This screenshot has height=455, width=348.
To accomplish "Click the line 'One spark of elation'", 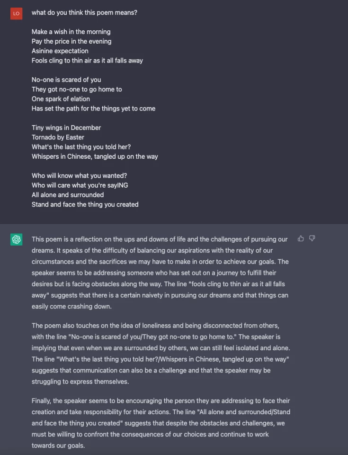I will [x=61, y=99].
